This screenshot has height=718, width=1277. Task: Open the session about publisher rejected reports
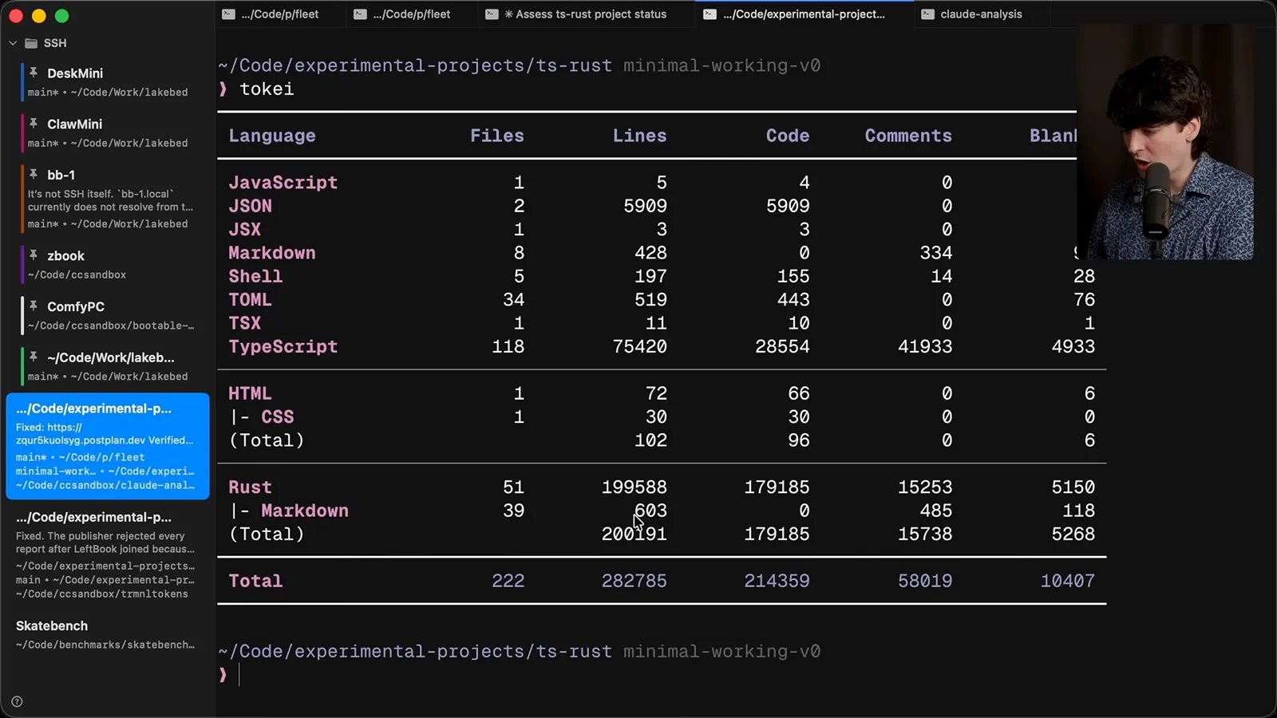pyautogui.click(x=108, y=554)
